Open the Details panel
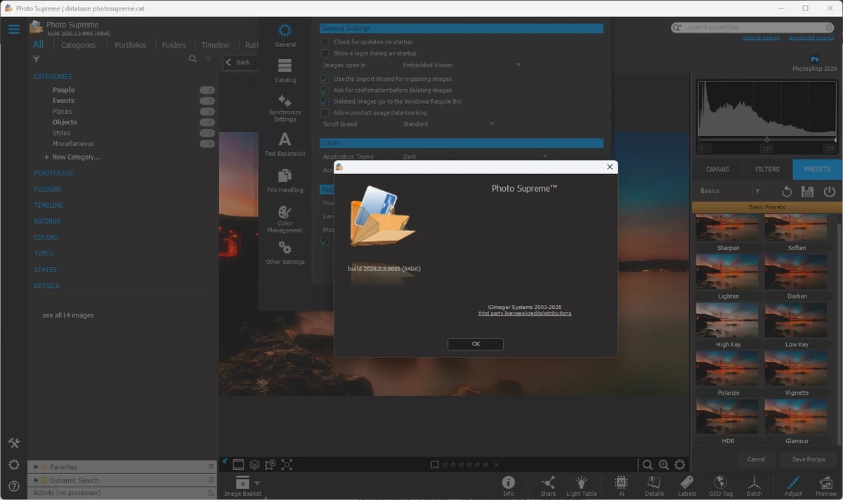The height and width of the screenshot is (500, 843). click(x=654, y=486)
